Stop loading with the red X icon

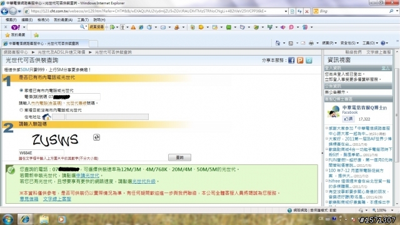click(x=307, y=11)
